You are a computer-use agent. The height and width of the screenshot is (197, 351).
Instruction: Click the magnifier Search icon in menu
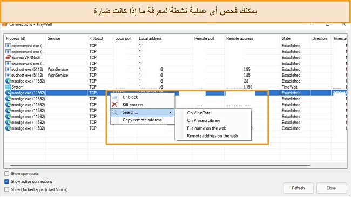pyautogui.click(x=114, y=112)
